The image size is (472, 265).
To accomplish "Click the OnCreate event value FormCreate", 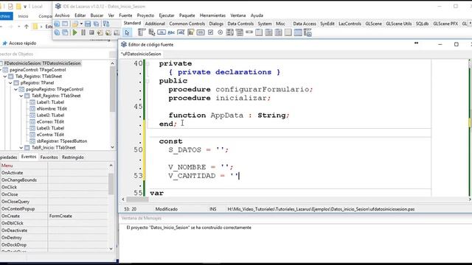I will (x=77, y=216).
